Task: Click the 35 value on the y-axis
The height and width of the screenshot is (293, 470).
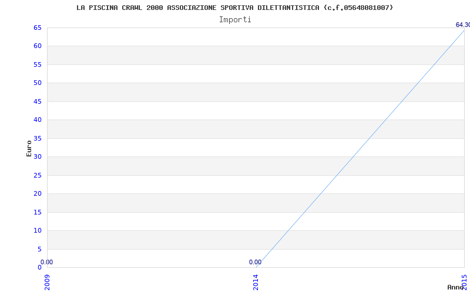Action: (x=38, y=138)
